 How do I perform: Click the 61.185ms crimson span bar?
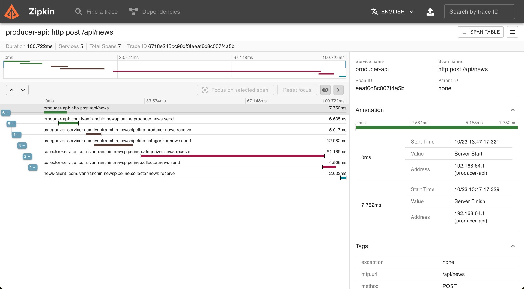(x=233, y=156)
